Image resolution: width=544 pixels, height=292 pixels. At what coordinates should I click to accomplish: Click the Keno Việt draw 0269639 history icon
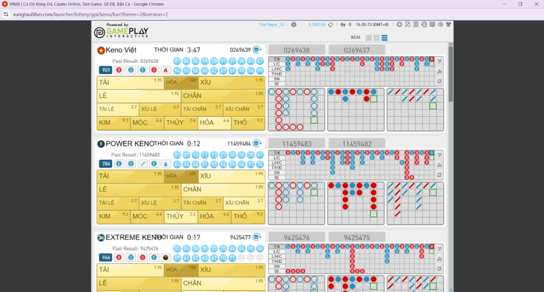click(x=257, y=49)
